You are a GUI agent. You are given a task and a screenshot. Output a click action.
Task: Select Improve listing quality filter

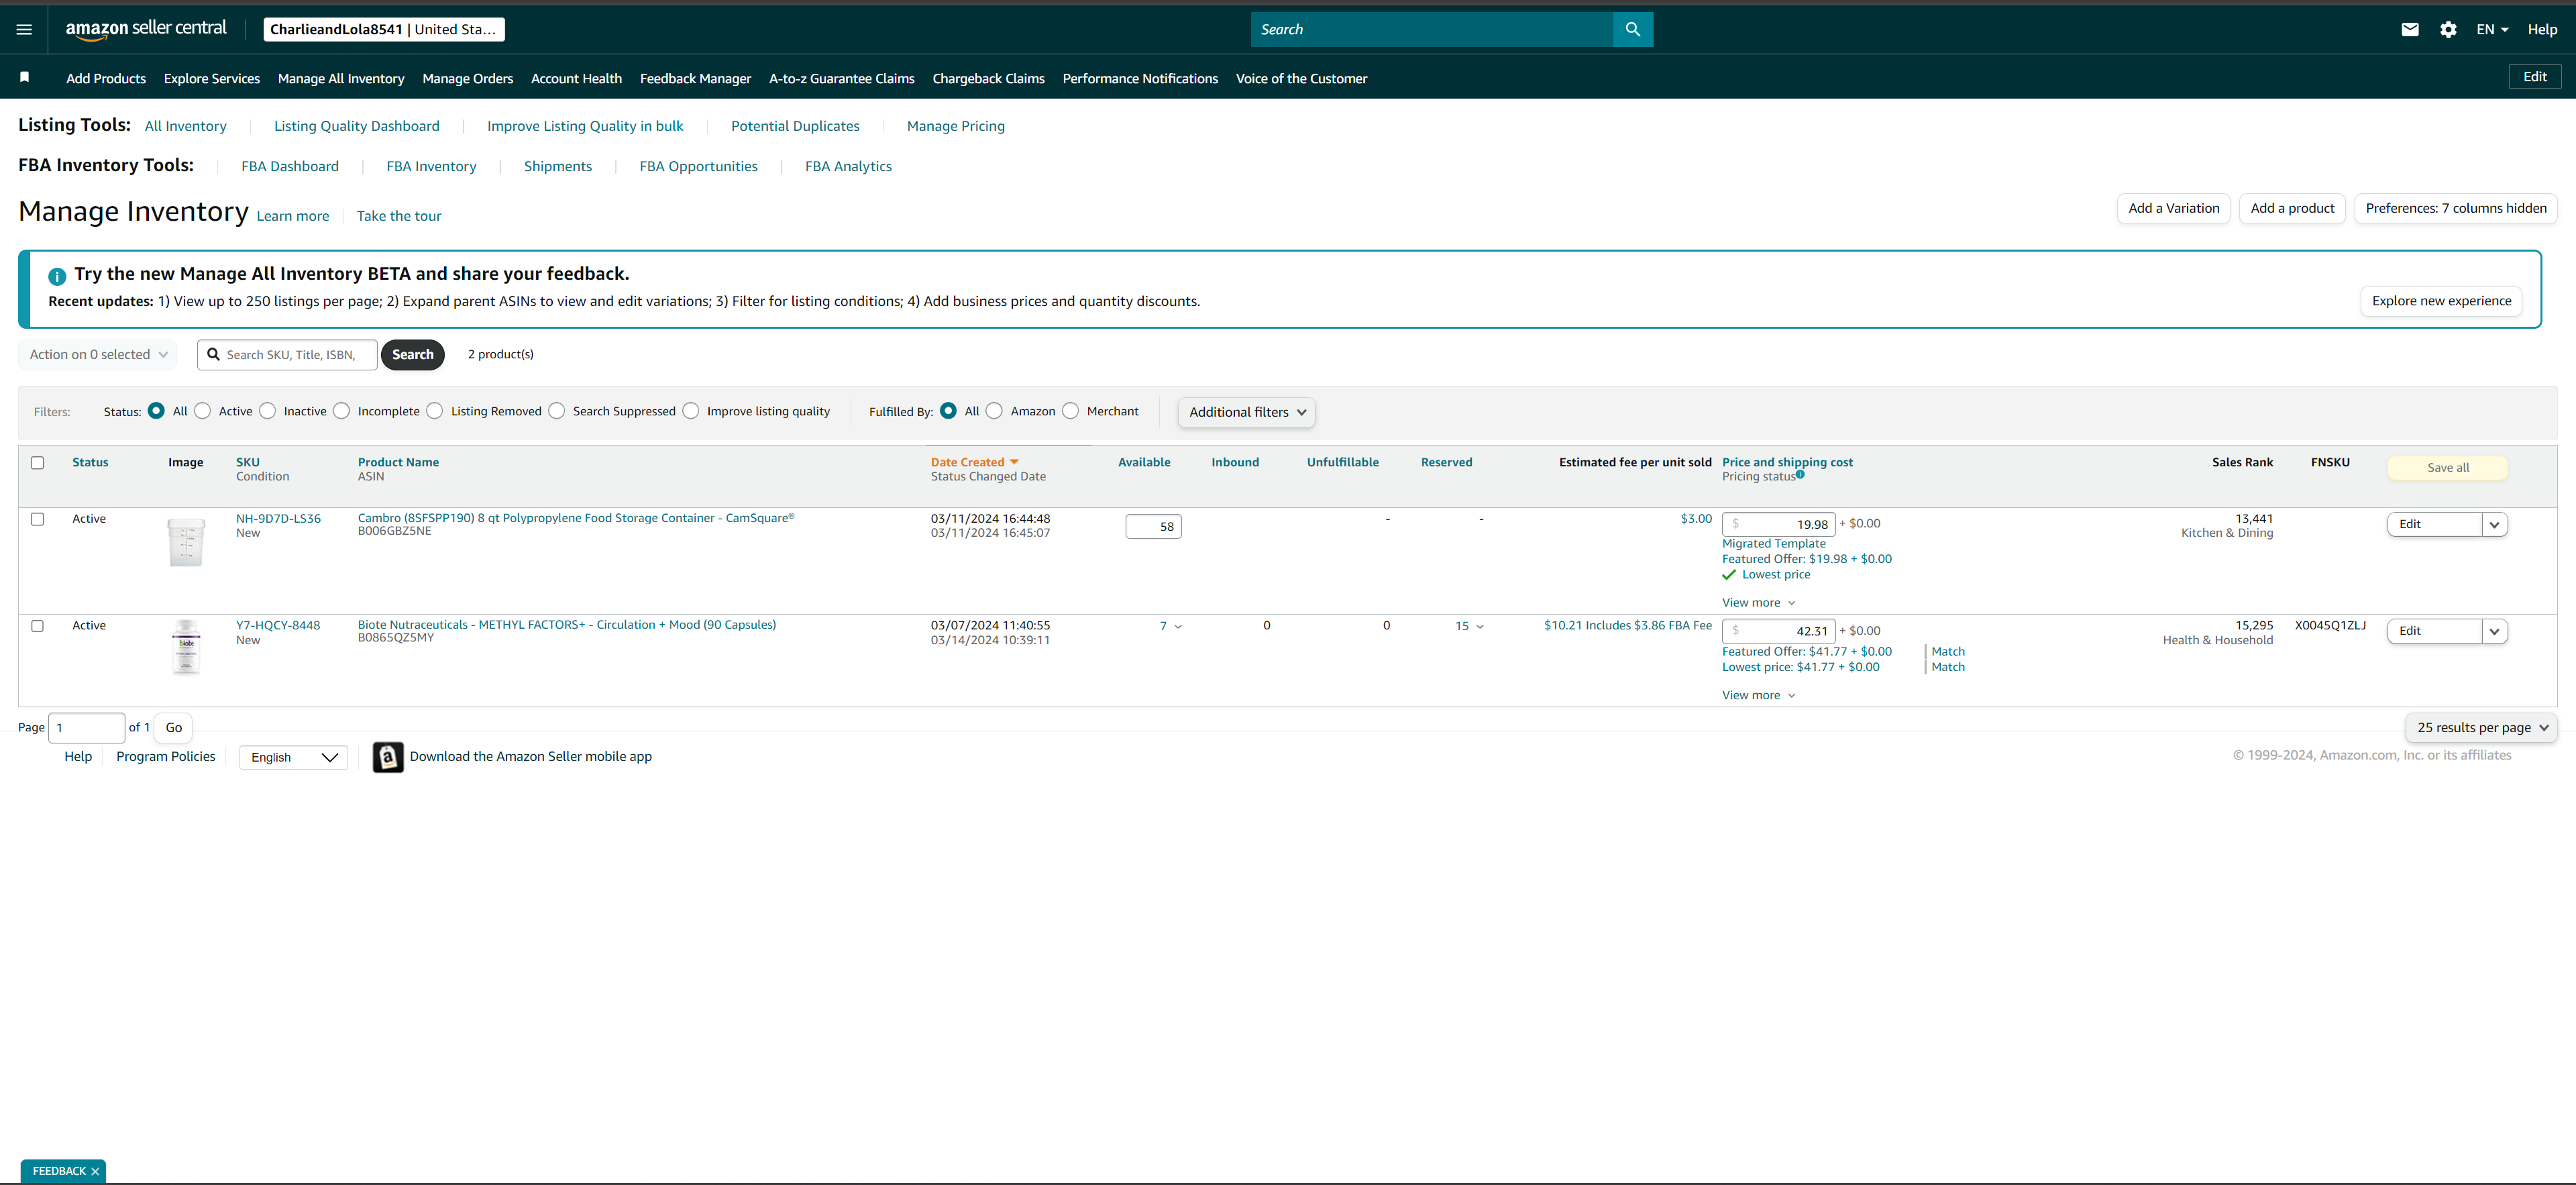click(x=691, y=411)
